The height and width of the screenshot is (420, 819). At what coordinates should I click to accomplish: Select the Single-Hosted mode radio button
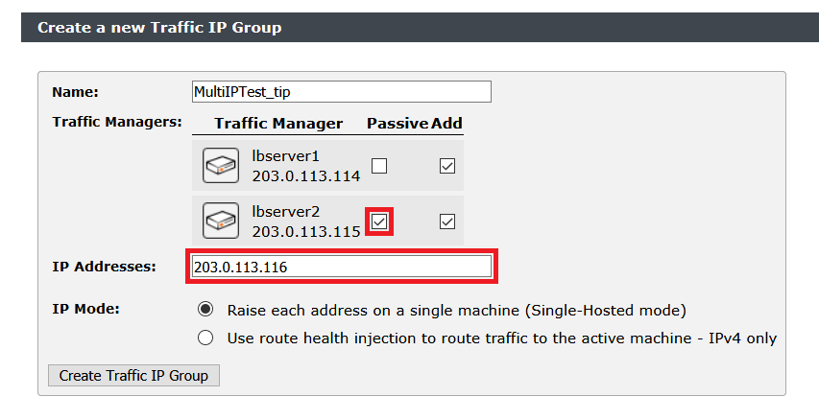(x=205, y=311)
